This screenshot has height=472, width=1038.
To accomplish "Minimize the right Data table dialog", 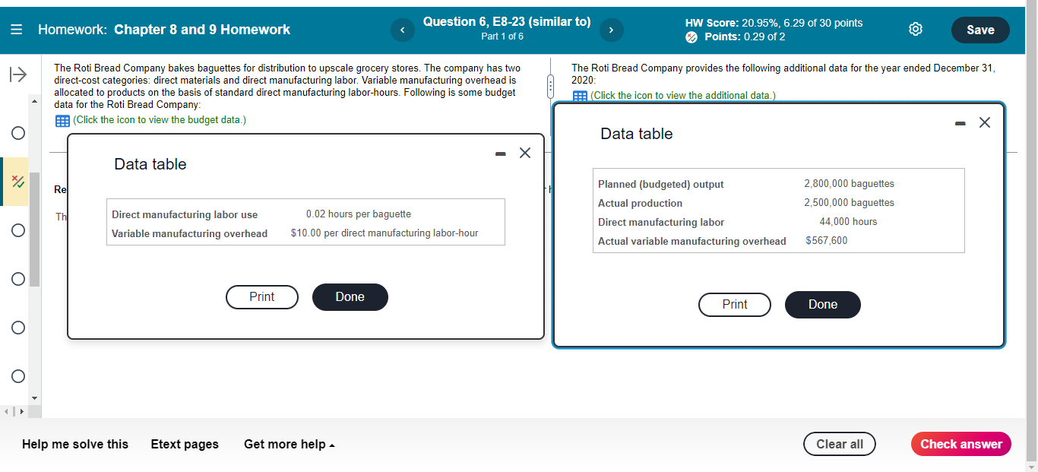I will pyautogui.click(x=960, y=123).
